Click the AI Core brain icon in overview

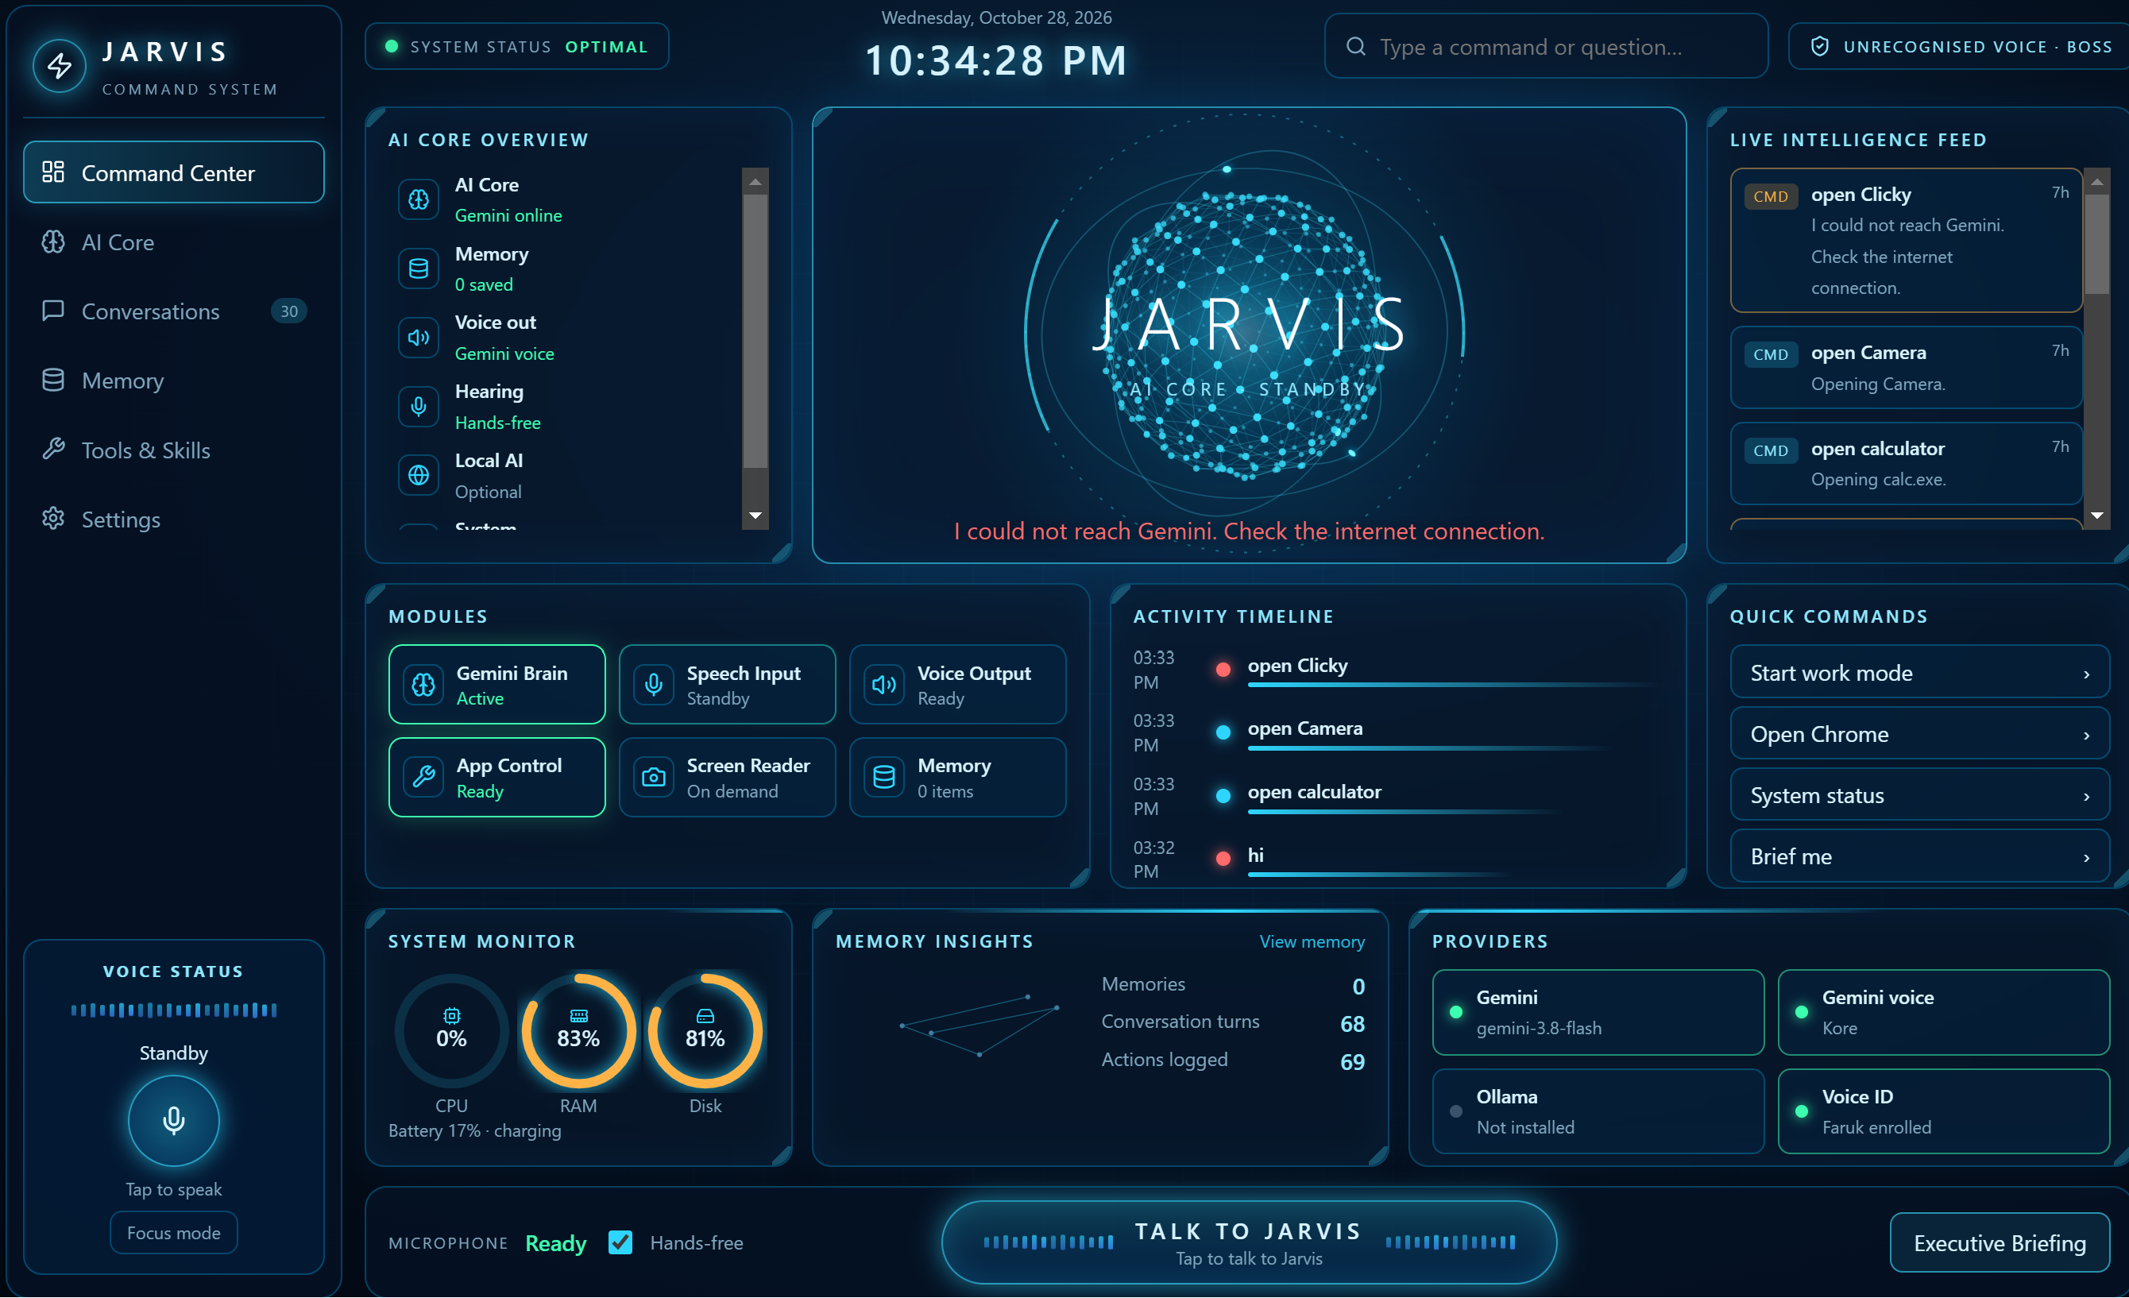(418, 199)
